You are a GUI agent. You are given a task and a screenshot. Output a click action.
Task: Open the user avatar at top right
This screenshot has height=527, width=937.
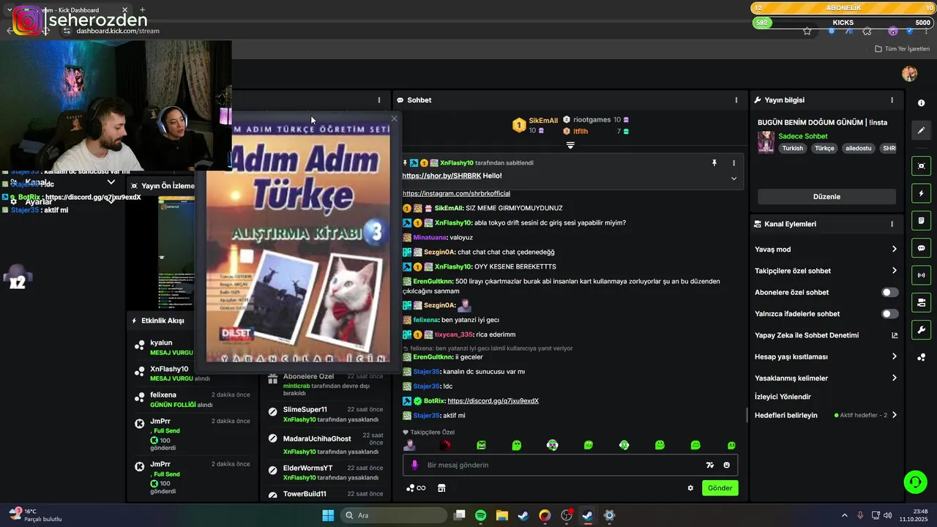909,74
